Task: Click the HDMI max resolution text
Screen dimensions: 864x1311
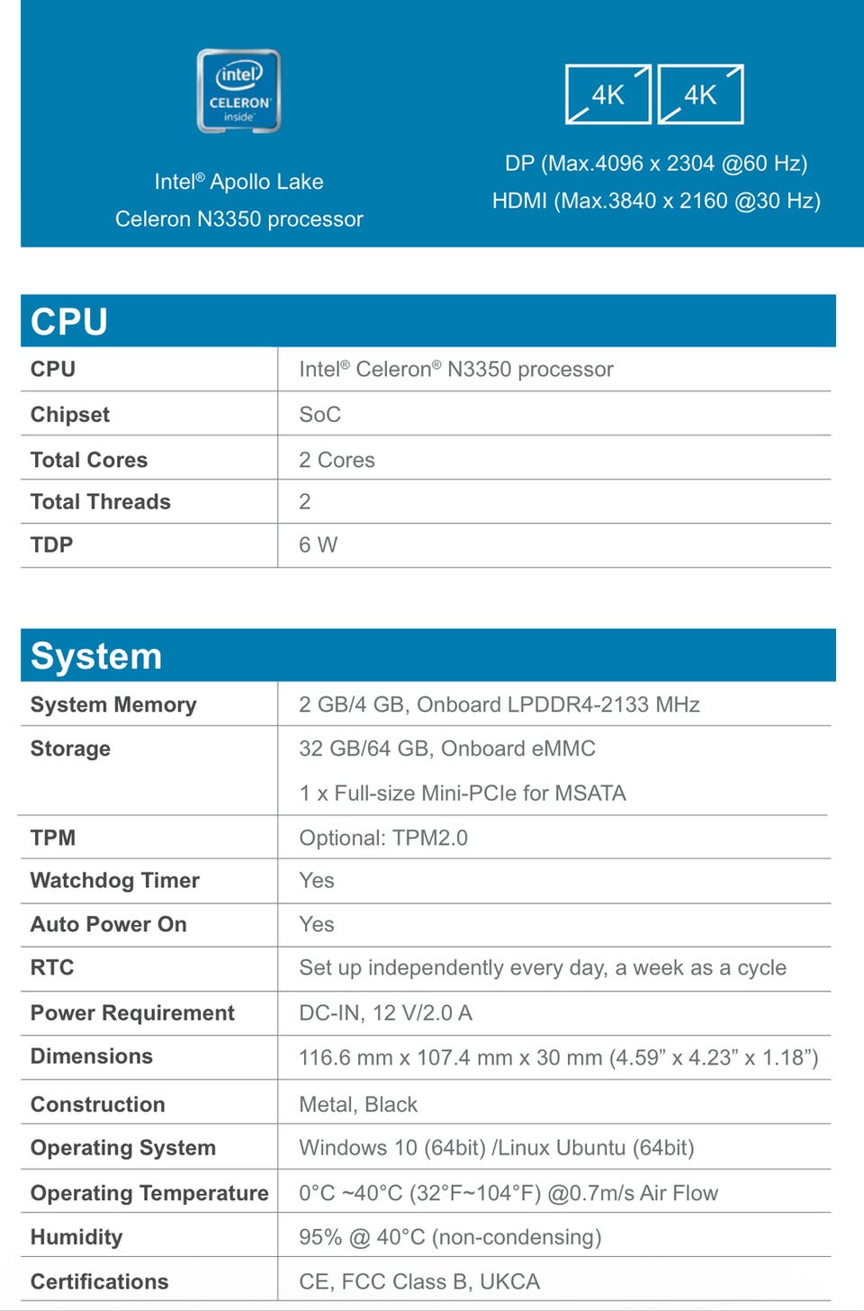Action: pos(656,201)
